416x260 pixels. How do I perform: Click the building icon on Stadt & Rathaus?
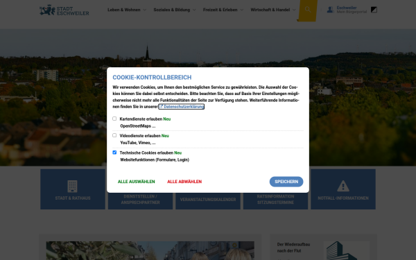(72, 187)
